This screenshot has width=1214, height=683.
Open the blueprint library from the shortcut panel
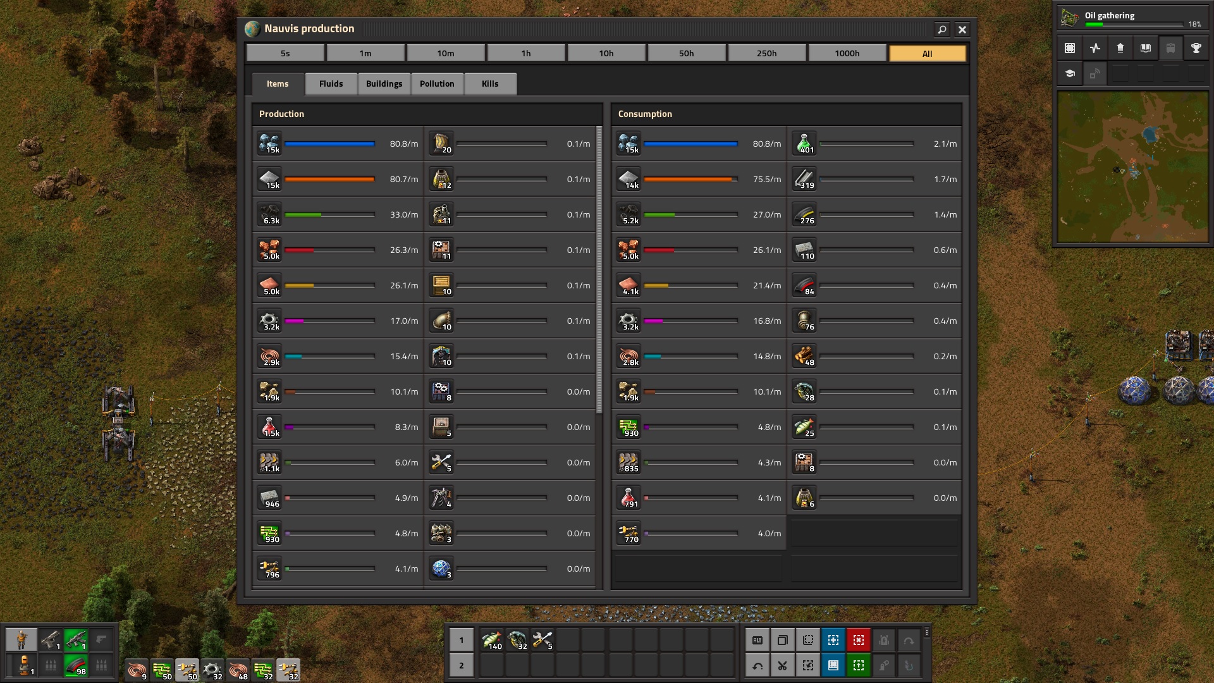coord(1070,48)
